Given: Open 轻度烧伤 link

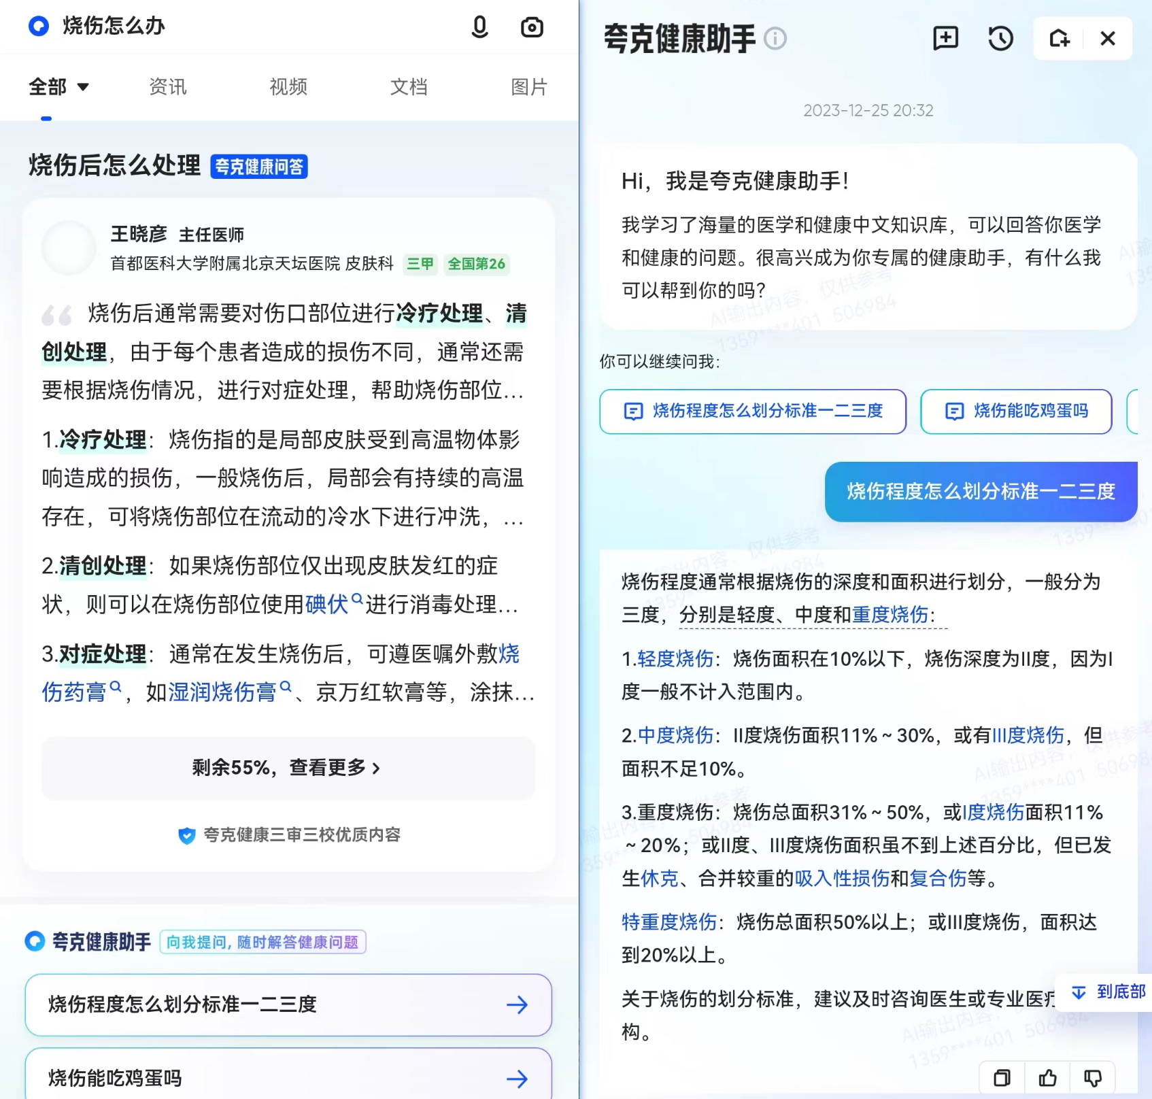Looking at the screenshot, I should (x=675, y=658).
